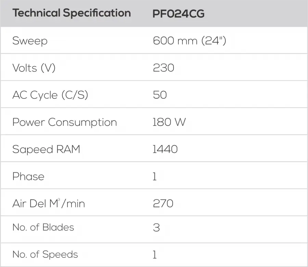Image resolution: width=308 pixels, height=267 pixels.
Task: Select the 1440 speed value
Action: 165,149
